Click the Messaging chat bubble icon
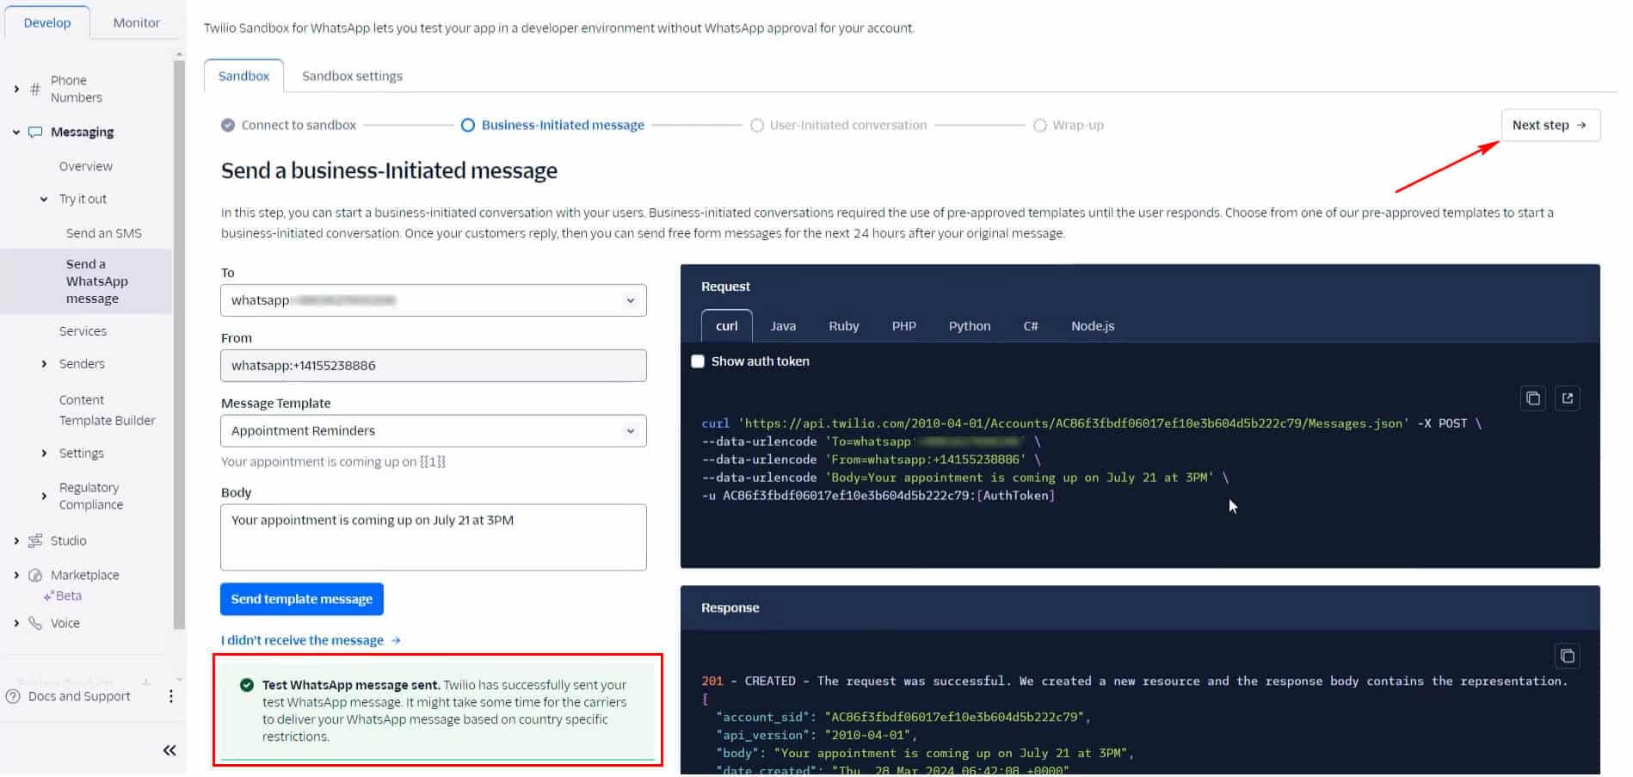This screenshot has width=1633, height=777. pyautogui.click(x=35, y=132)
